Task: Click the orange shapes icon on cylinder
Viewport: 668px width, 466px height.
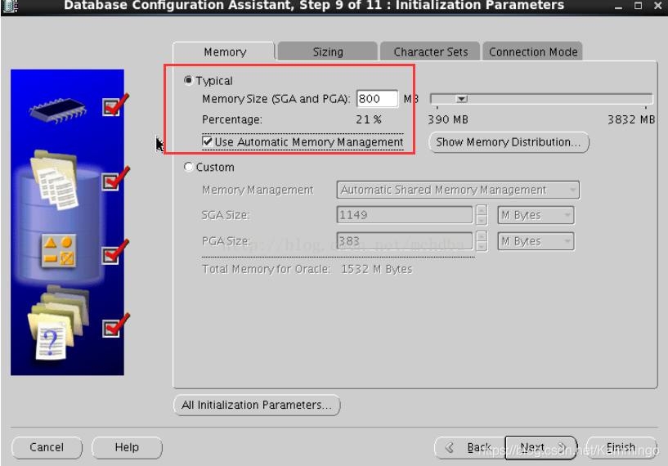Action: click(x=59, y=251)
